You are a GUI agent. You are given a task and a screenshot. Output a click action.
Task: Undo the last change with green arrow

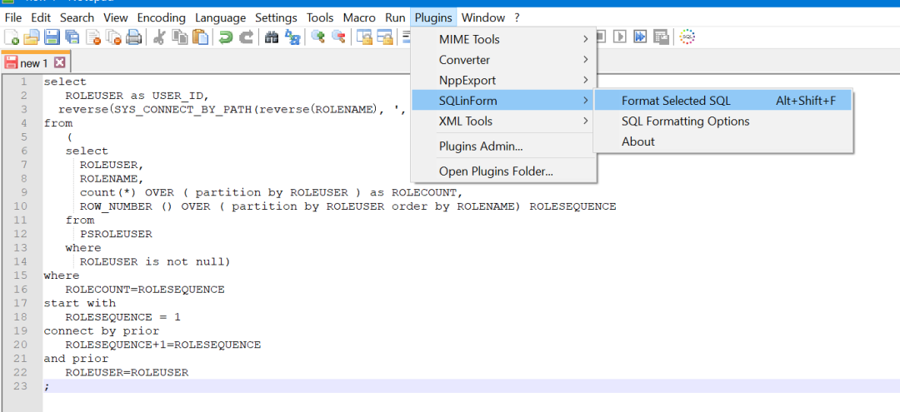(x=226, y=37)
